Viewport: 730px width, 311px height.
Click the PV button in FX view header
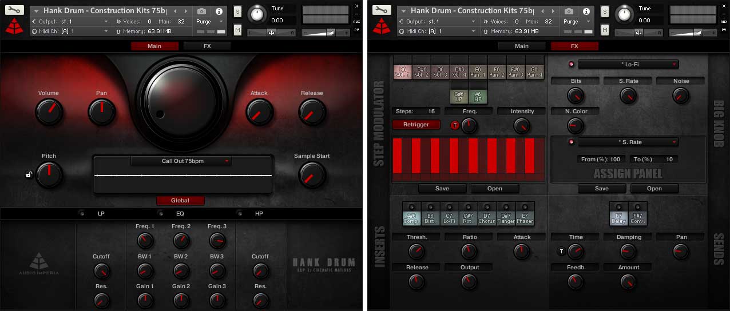pos(724,29)
